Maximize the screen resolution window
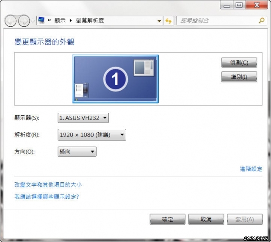Viewport: 271px width, 242px height. pyautogui.click(x=239, y=5)
